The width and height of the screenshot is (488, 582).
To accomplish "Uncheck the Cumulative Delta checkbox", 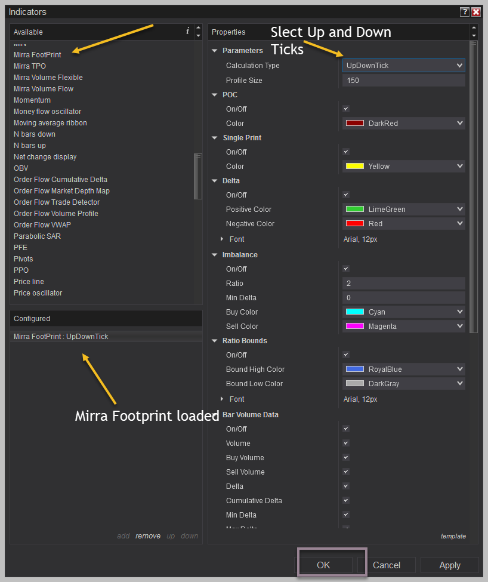I will (346, 500).
